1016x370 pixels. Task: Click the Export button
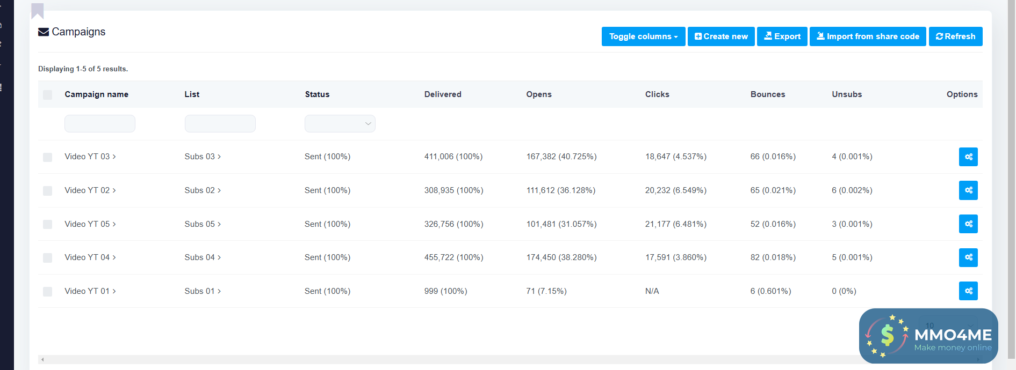(x=782, y=36)
